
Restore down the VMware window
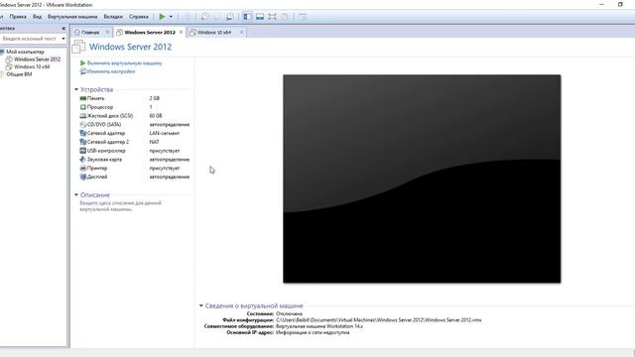(620, 4)
